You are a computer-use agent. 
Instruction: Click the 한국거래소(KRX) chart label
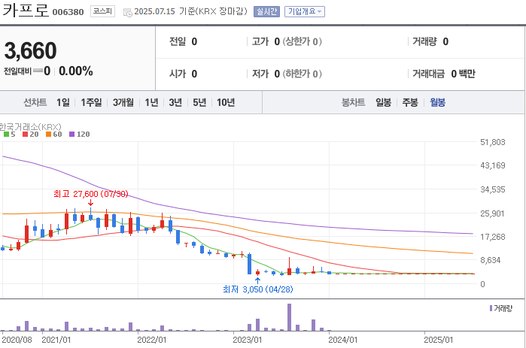[x=31, y=126]
